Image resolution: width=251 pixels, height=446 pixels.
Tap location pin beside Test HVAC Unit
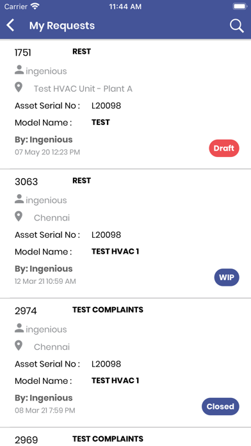pos(19,87)
